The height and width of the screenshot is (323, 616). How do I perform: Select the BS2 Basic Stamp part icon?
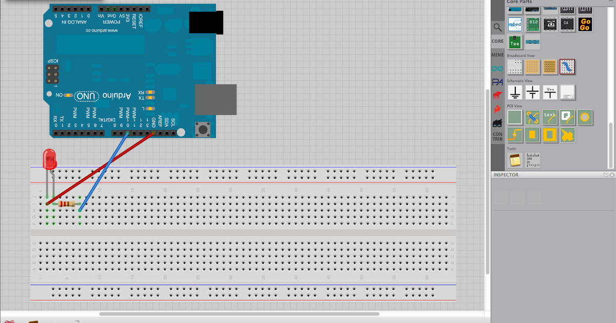533,25
